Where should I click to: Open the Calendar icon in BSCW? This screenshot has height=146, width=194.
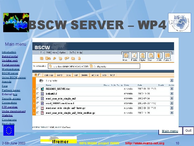(167, 55)
